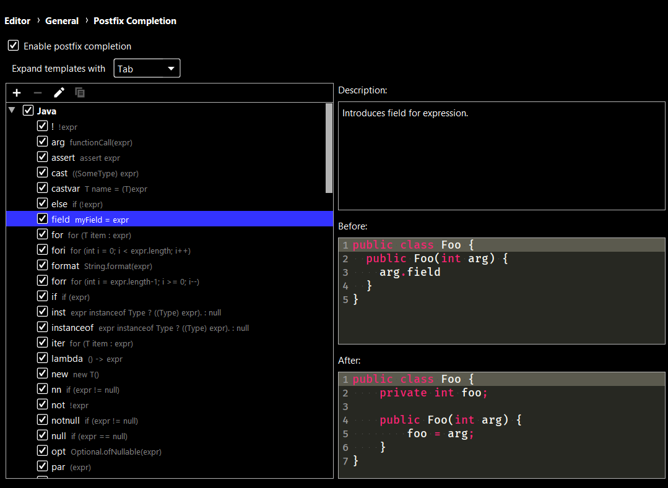The width and height of the screenshot is (668, 488).
Task: Click the Edit template pencil icon
Action: [59, 93]
